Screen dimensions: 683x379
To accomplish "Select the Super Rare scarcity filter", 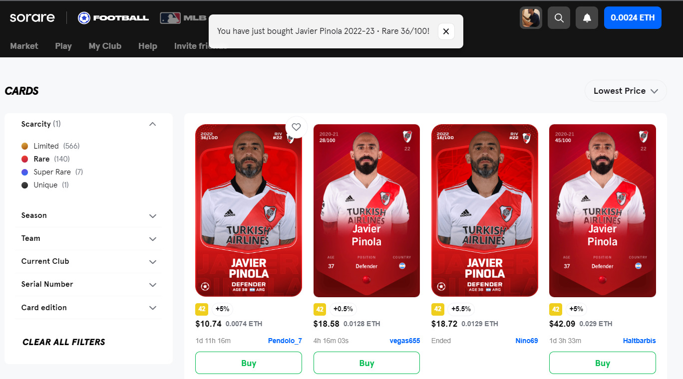I will coord(52,172).
